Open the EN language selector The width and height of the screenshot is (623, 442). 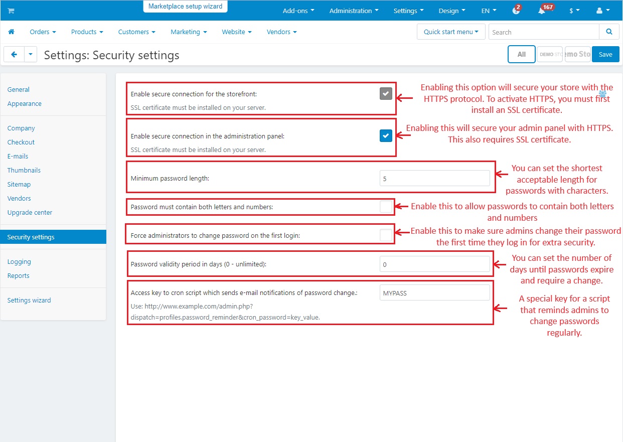tap(489, 11)
